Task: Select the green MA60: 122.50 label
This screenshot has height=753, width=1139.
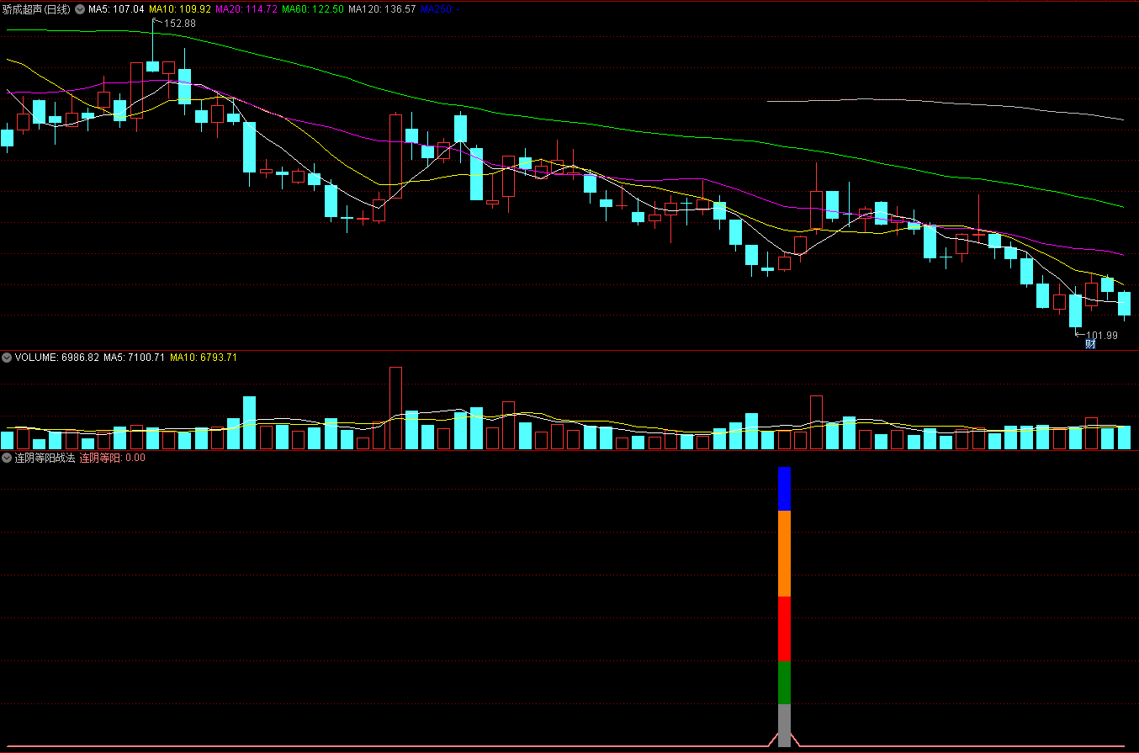Action: click(313, 8)
